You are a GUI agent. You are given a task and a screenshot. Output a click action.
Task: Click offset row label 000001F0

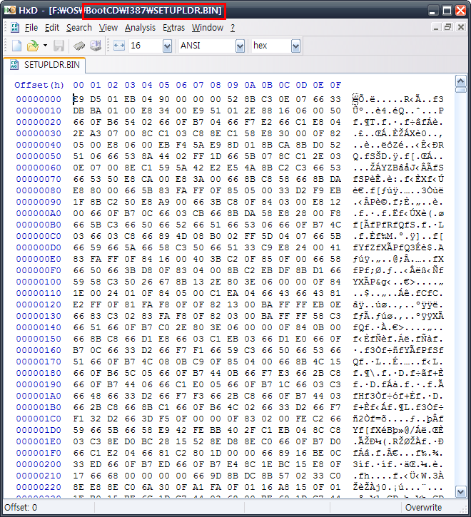tap(39, 453)
